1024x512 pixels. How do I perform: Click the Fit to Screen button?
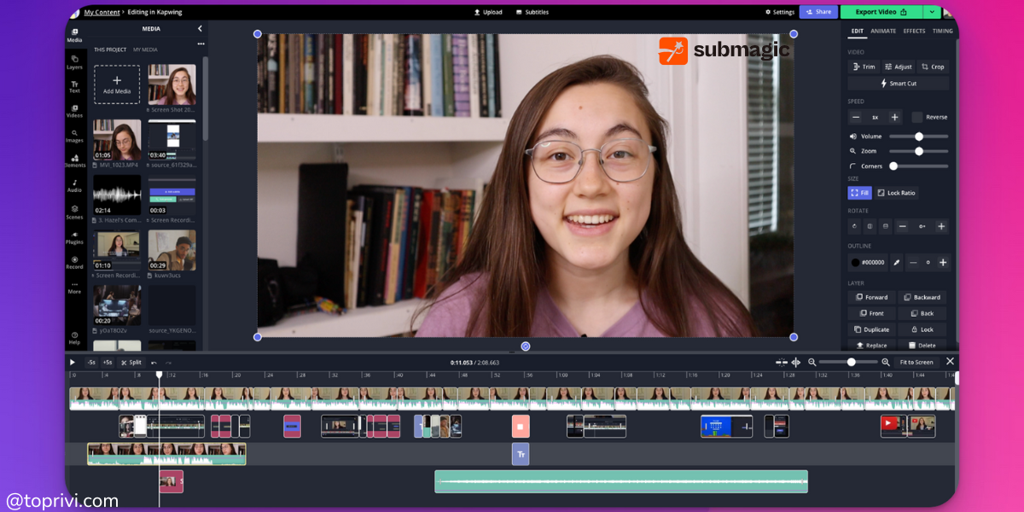tap(916, 362)
